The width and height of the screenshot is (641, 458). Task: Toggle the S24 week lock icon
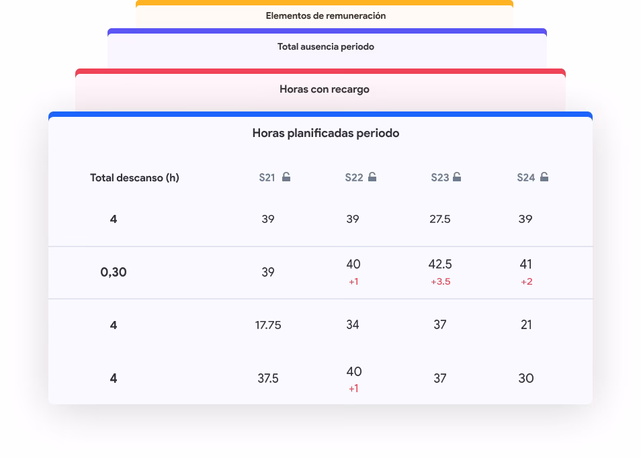[x=544, y=177]
